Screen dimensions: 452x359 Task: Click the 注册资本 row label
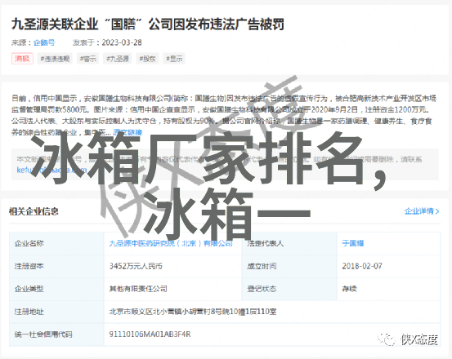coord(29,266)
